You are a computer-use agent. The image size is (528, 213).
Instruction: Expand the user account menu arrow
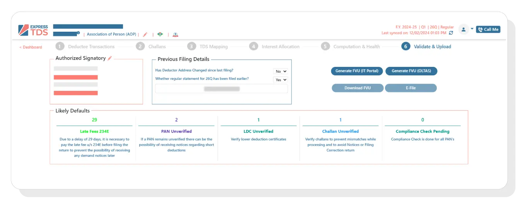point(472,29)
